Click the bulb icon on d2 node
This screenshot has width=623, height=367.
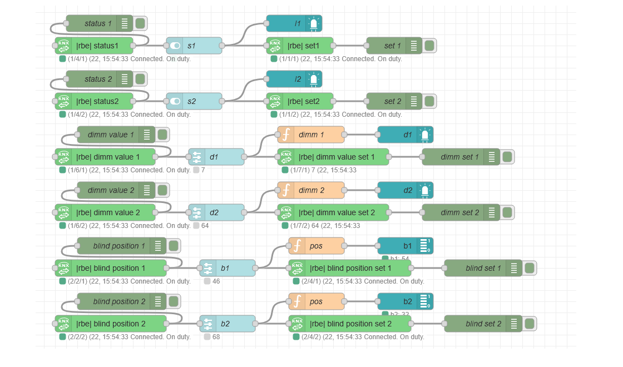pyautogui.click(x=426, y=190)
